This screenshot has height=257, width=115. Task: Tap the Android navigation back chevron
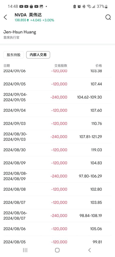pyautogui.click(x=89, y=250)
